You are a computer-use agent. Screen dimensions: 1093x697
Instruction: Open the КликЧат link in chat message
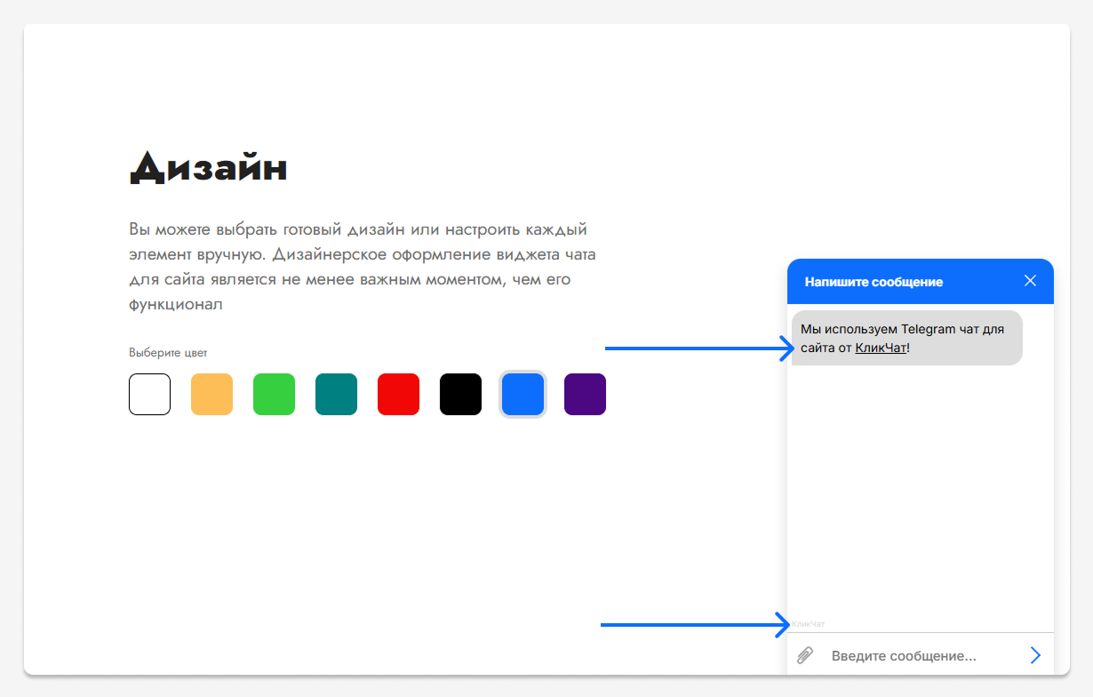pos(881,348)
